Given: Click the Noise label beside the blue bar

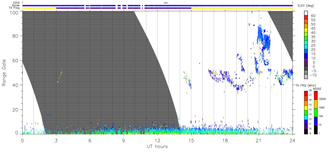Looking at the screenshot, I should click(16, 5).
